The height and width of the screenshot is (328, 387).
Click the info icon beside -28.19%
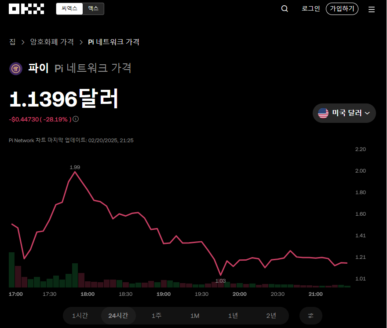(76, 119)
